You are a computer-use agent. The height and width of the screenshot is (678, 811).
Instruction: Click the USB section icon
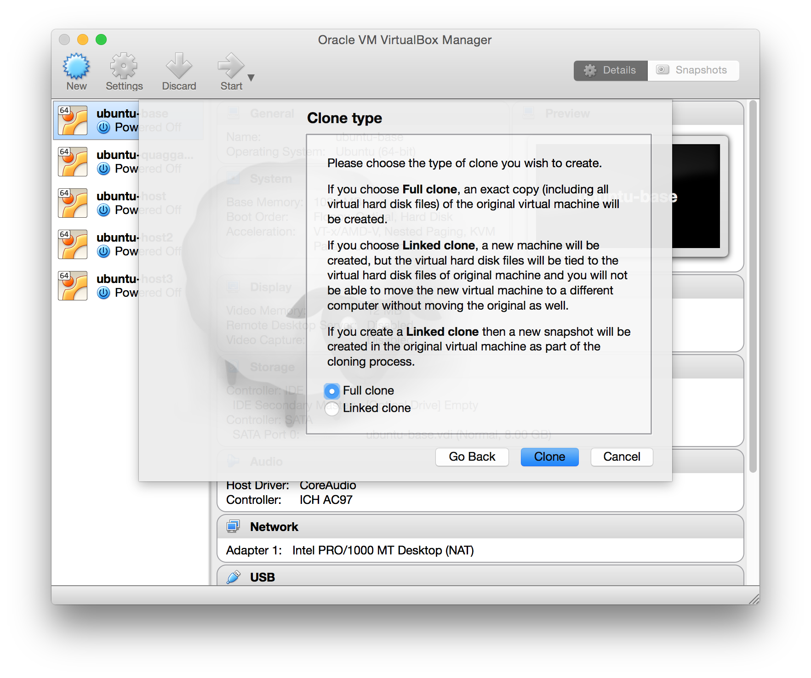(x=234, y=577)
